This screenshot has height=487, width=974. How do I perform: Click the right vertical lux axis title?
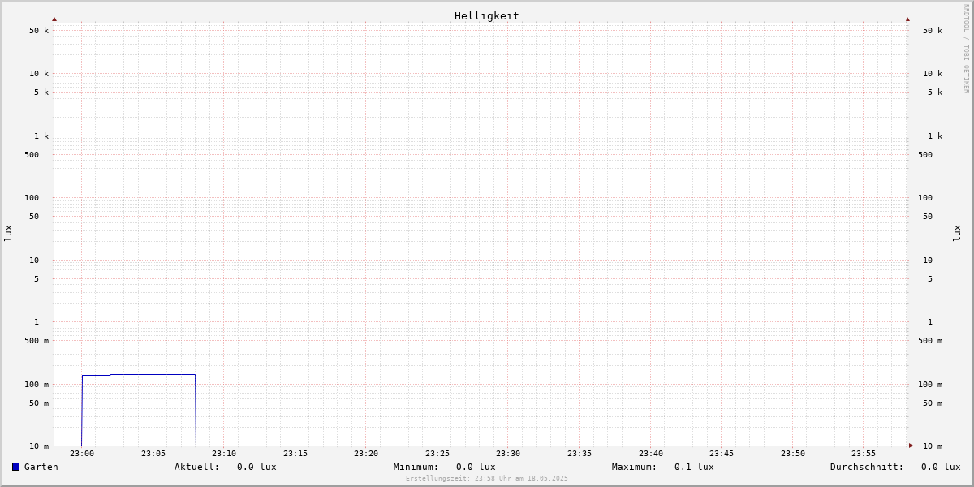pyautogui.click(x=957, y=233)
